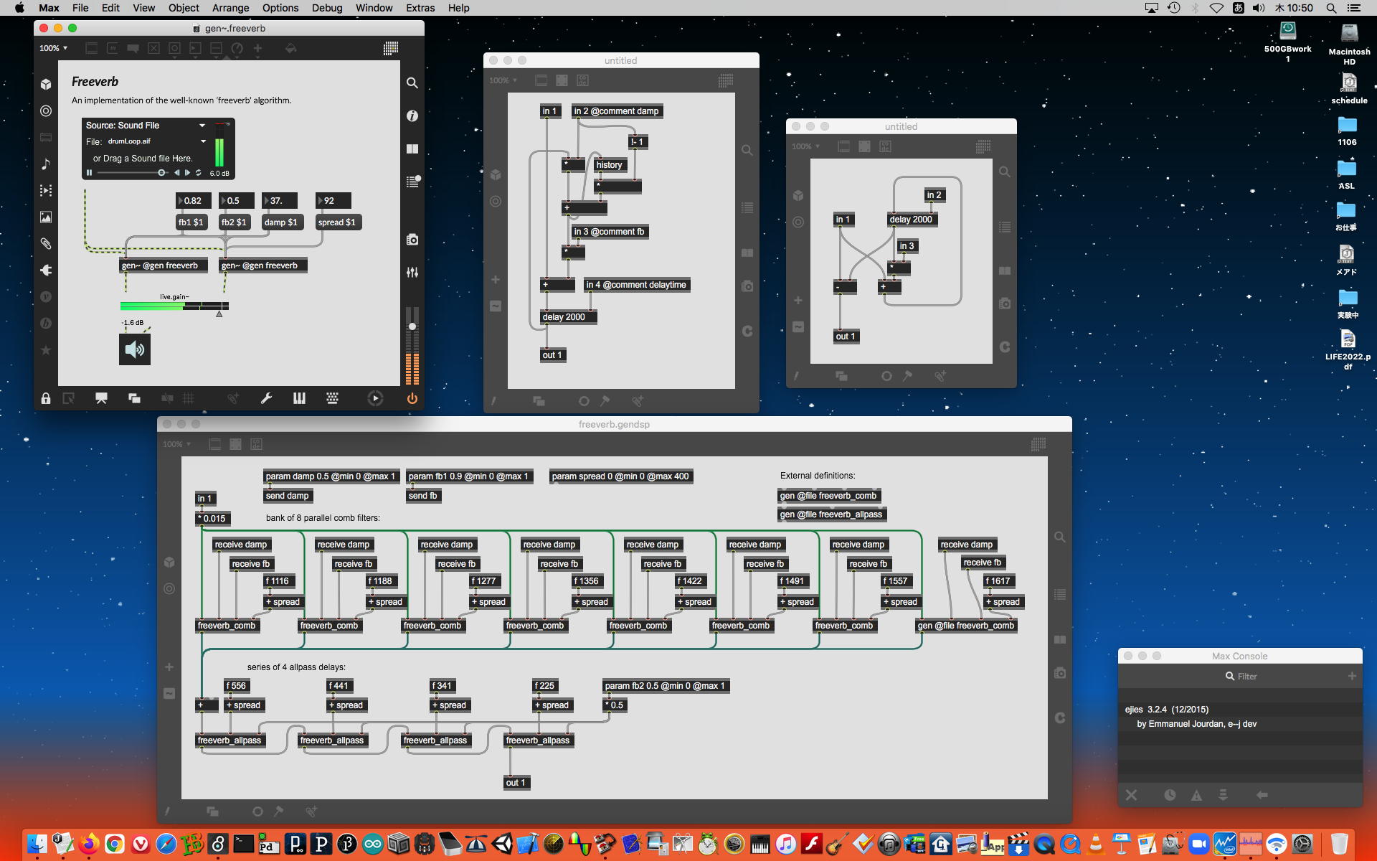This screenshot has height=861, width=1377.
Task: Open the wrench debug tools icon
Action: coord(266,398)
